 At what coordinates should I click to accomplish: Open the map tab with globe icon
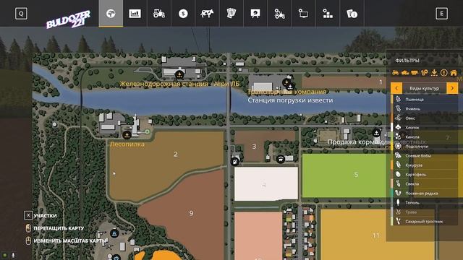pos(111,14)
